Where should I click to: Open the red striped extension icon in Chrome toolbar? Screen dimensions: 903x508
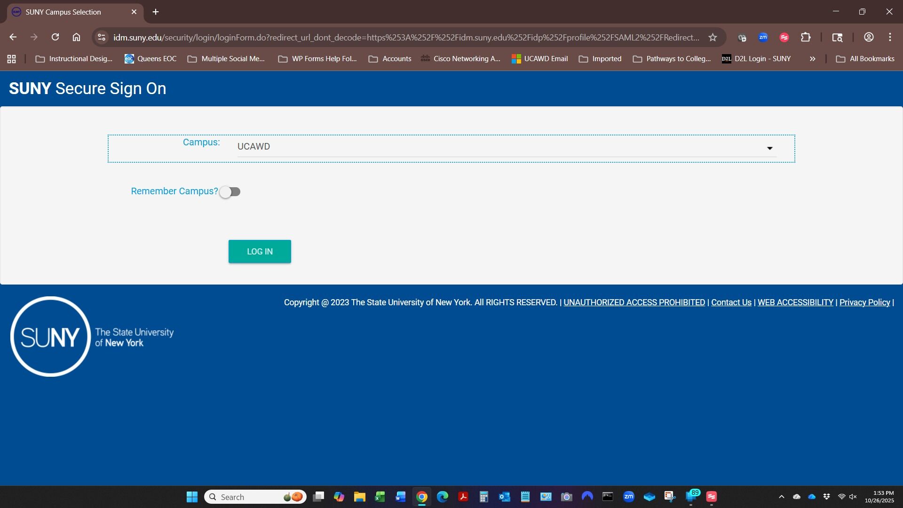[x=784, y=37]
